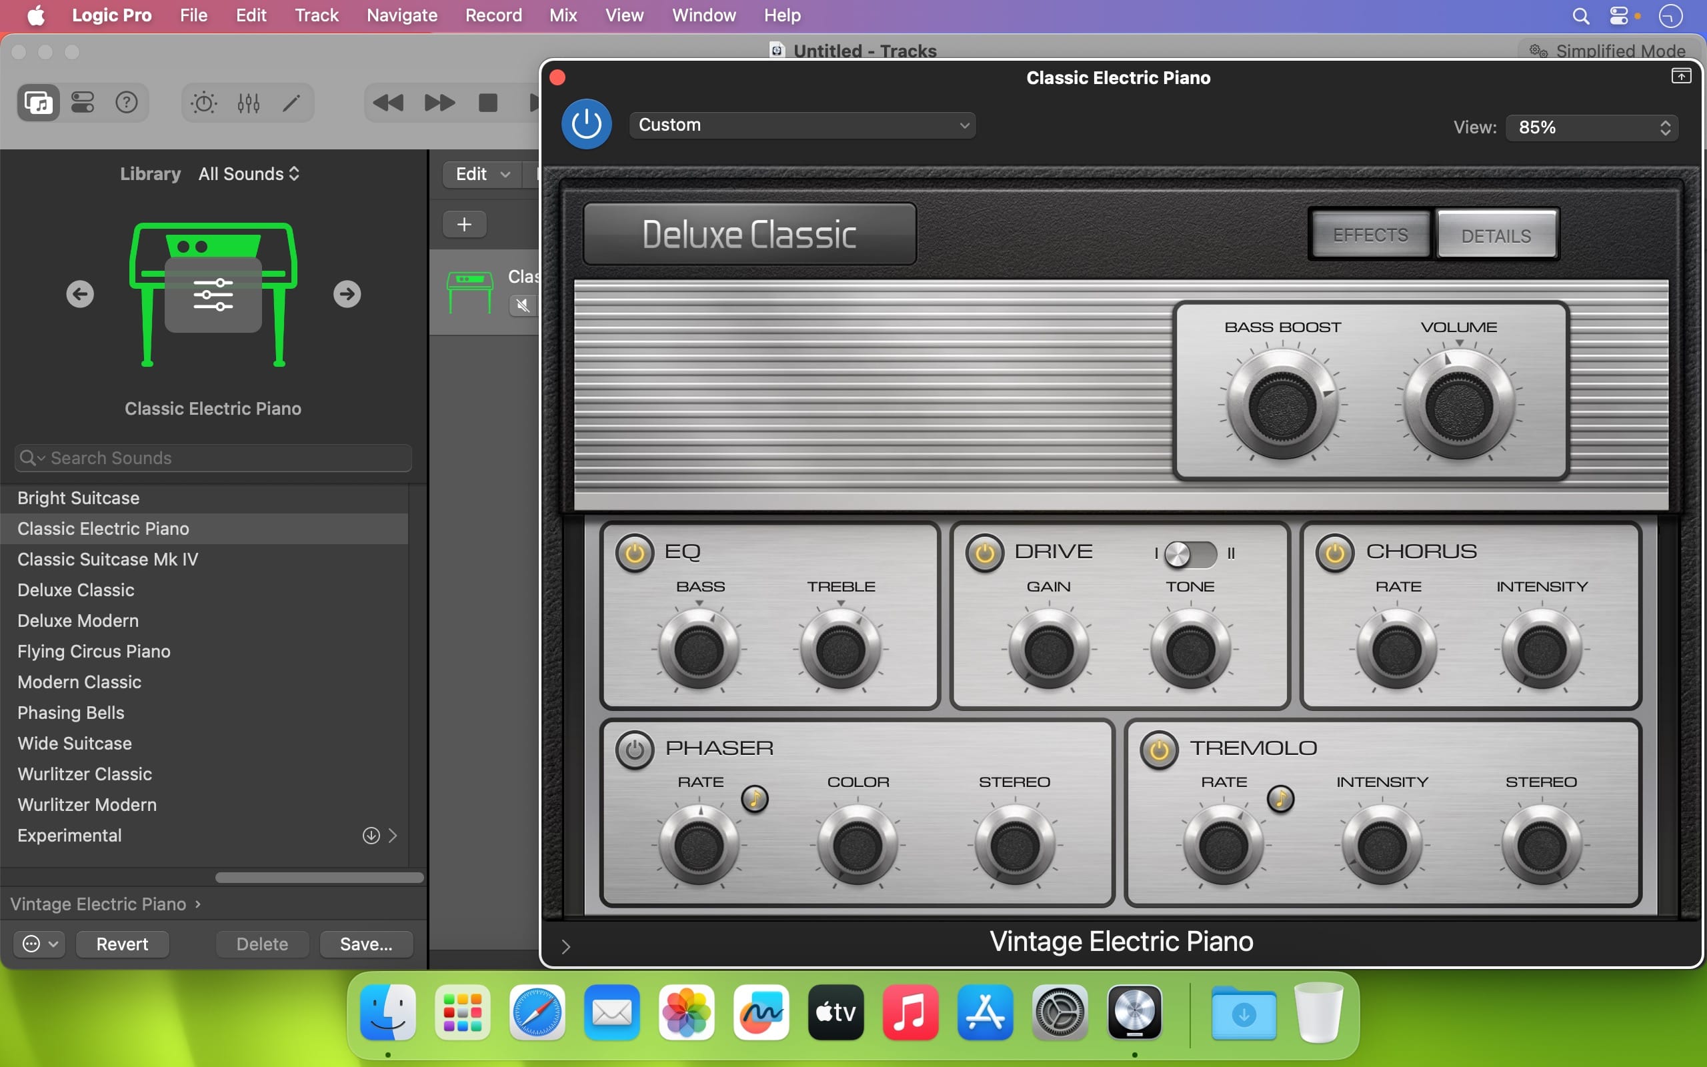Click the Fast Forward transport button
1707x1067 pixels.
click(439, 103)
